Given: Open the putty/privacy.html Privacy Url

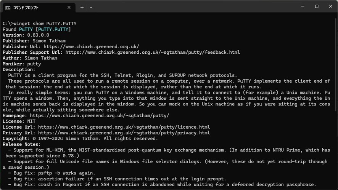Looking at the screenshot, I should coord(124,133).
